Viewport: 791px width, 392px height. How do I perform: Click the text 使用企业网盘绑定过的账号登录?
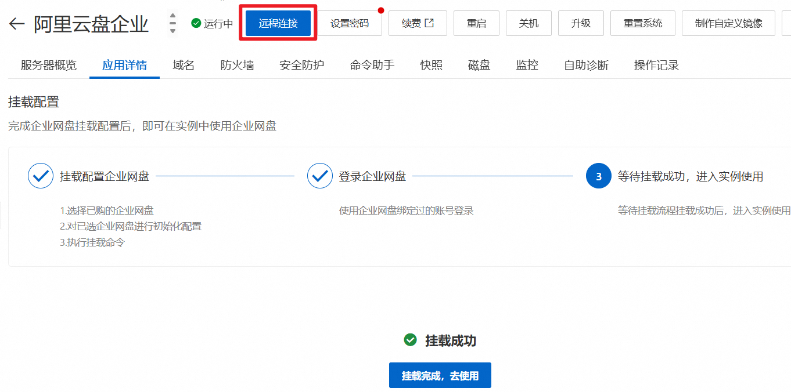(x=407, y=210)
